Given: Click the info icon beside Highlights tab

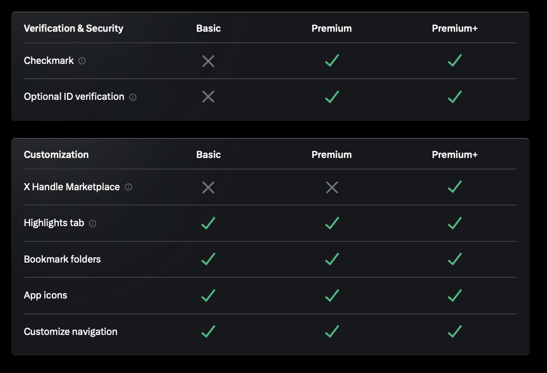Looking at the screenshot, I should point(93,223).
